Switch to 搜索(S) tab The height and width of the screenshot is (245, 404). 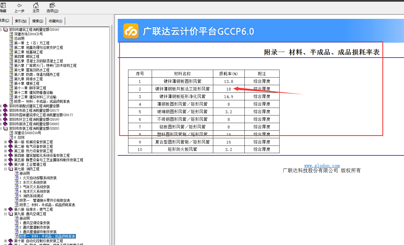[x=38, y=21]
